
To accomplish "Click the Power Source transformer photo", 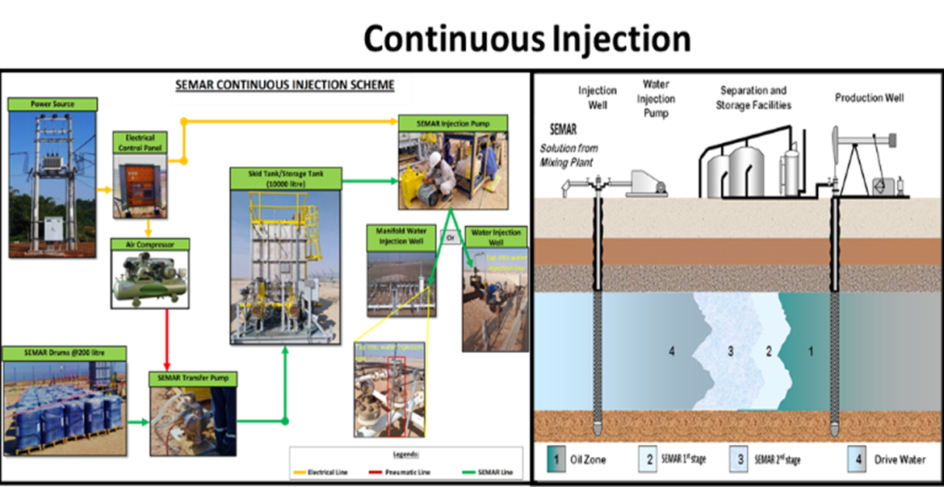I will (x=52, y=183).
